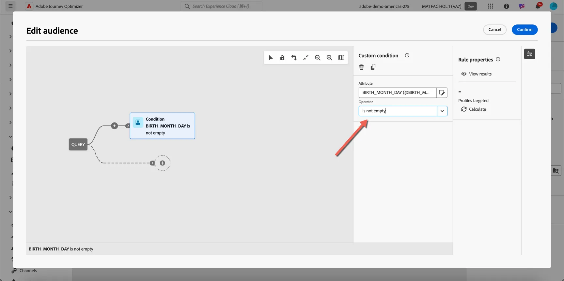Open the help question mark icon
The width and height of the screenshot is (564, 281).
click(506, 6)
